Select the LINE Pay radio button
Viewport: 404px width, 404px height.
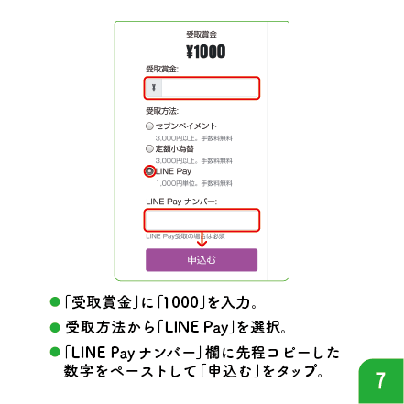click(x=149, y=171)
